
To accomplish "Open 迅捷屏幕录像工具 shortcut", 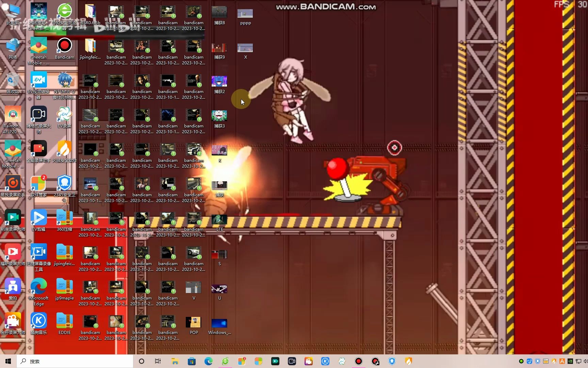I will point(38,258).
